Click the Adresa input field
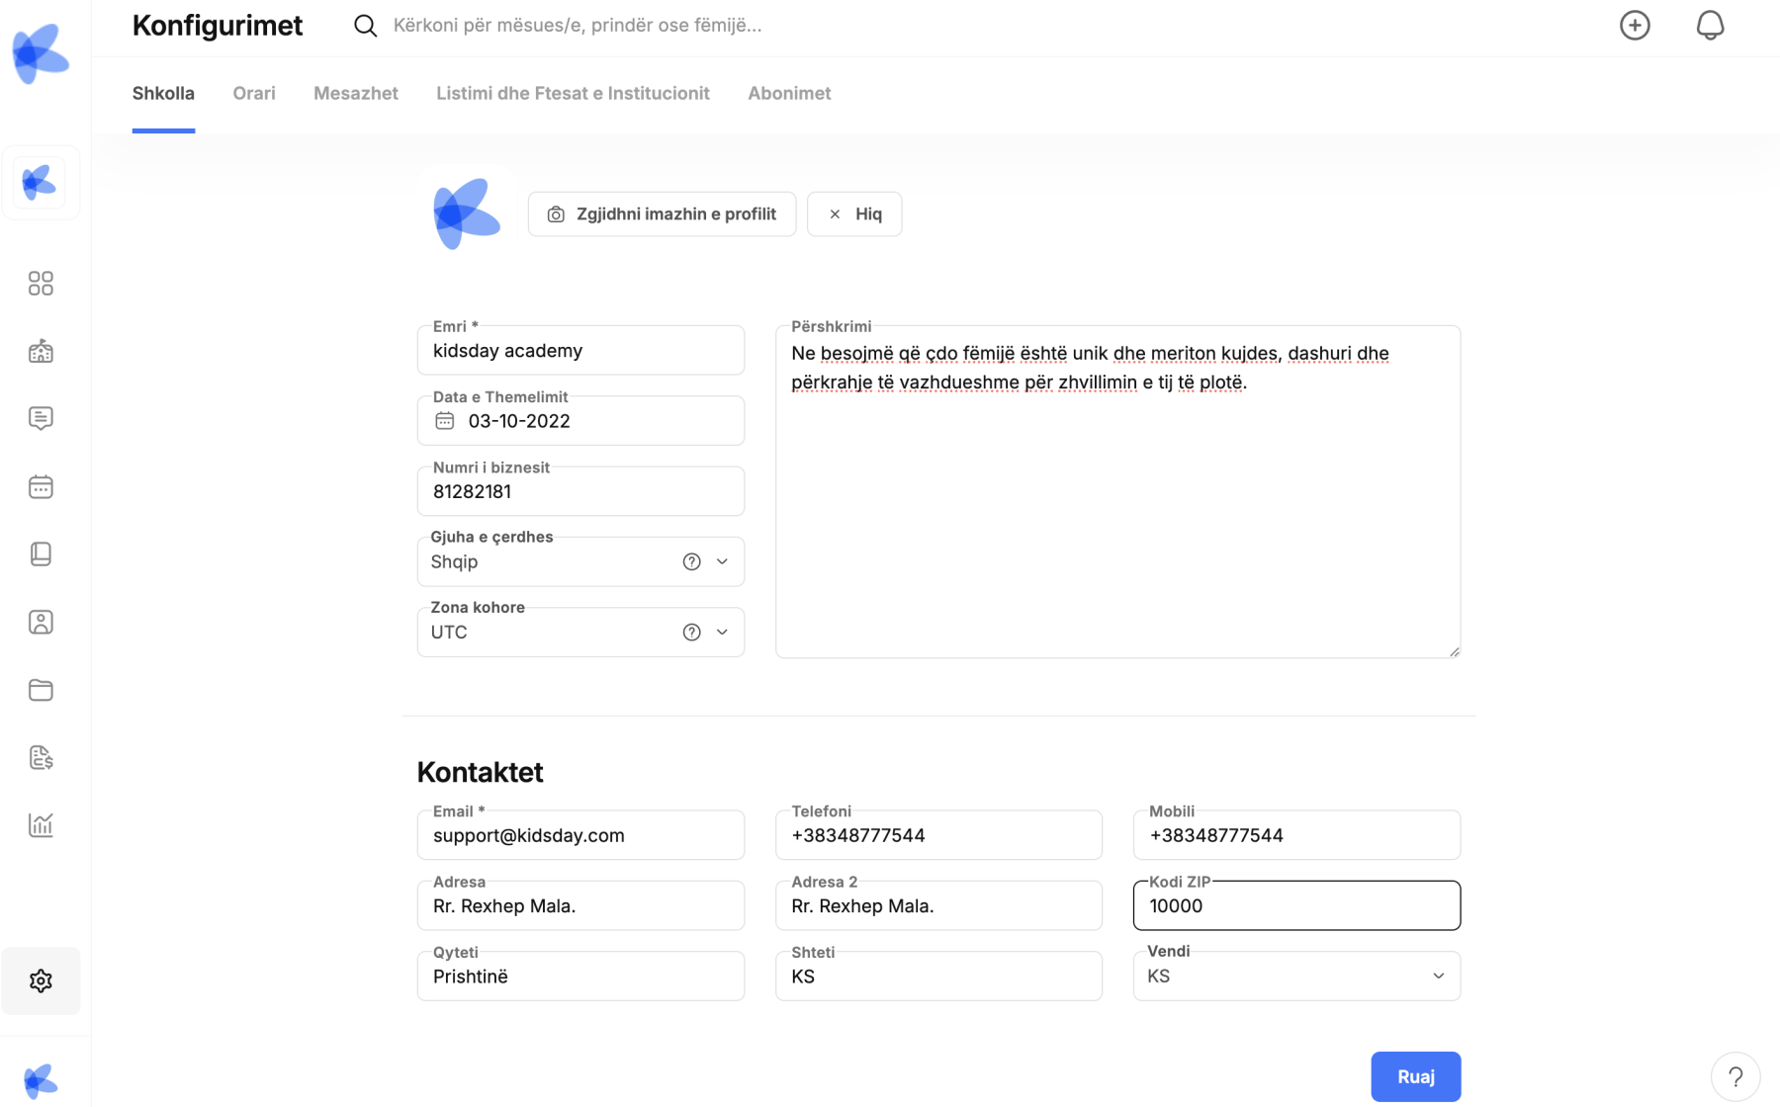 click(x=580, y=904)
